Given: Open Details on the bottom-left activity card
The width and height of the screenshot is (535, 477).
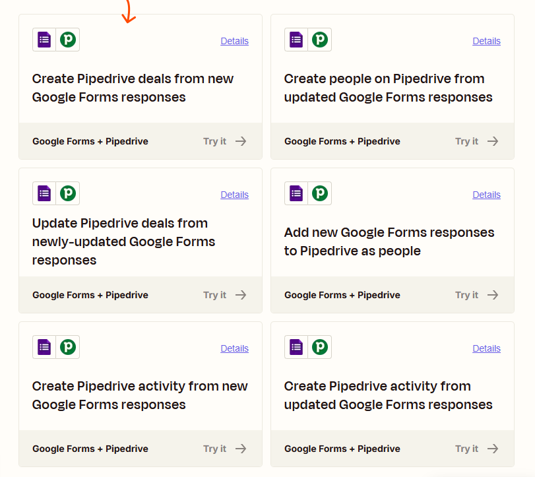Looking at the screenshot, I should click(234, 348).
